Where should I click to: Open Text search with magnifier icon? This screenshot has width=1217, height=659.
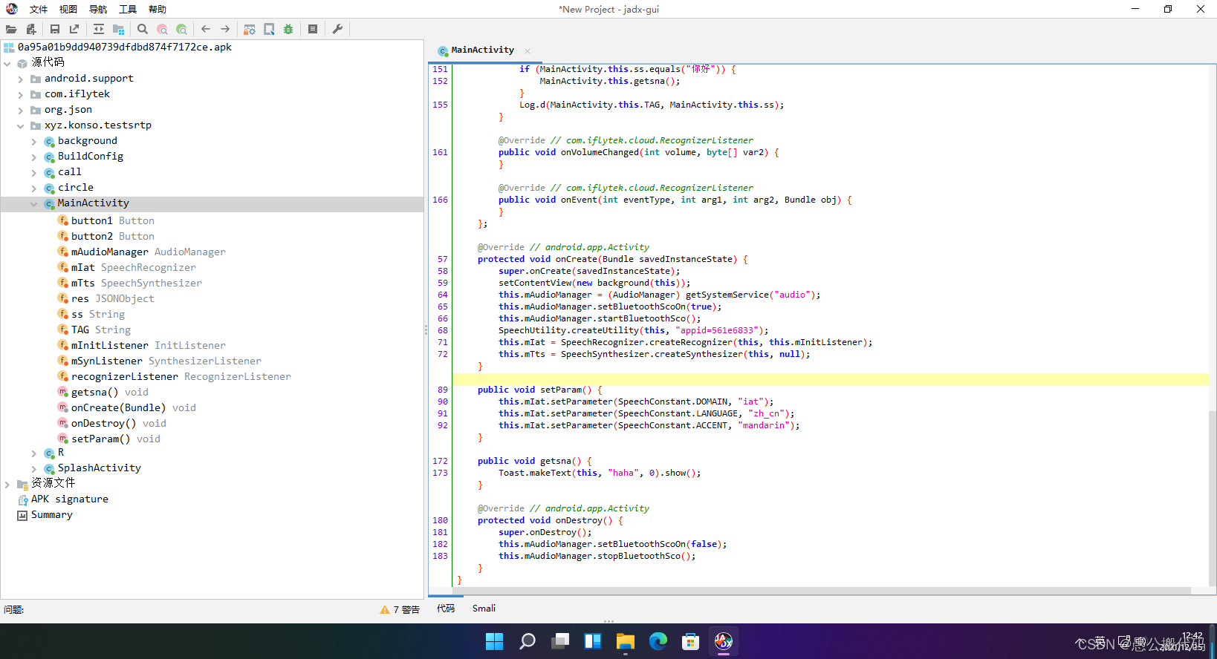(x=143, y=29)
